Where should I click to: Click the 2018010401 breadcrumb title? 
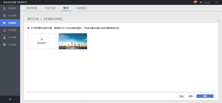click(x=53, y=19)
